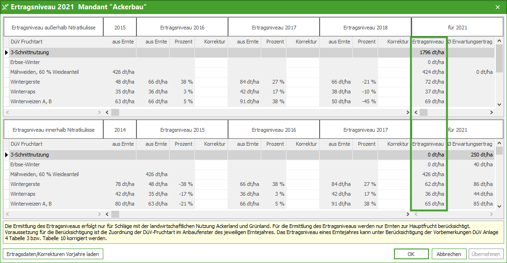
Task: Click down arrow of lower table vertical scrollbar
Action: coord(499,206)
